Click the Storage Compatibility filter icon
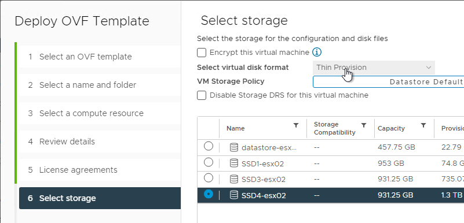The height and width of the screenshot is (223, 464). click(x=364, y=125)
